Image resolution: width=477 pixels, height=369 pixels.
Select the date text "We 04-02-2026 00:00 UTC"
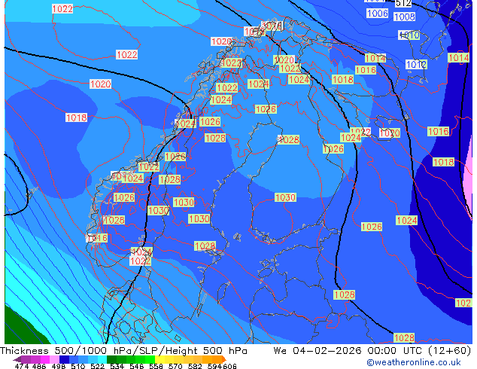[x=349, y=351]
